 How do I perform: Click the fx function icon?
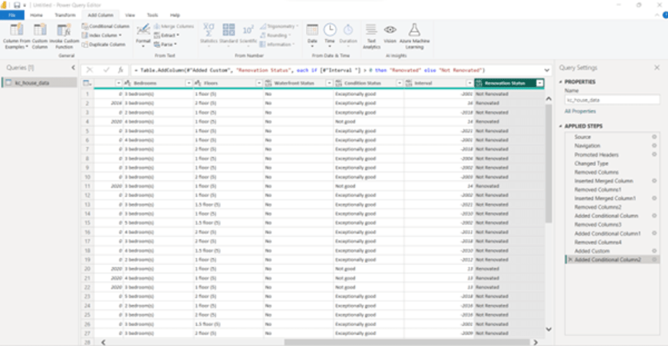pos(120,70)
